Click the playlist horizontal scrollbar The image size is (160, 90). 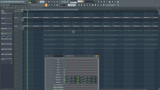click(x=52, y=10)
